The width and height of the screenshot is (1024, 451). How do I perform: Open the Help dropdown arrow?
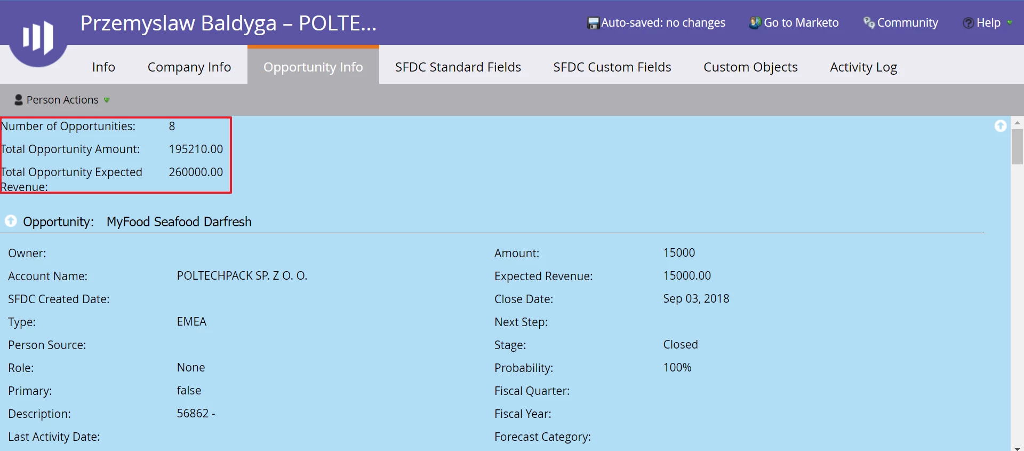1010,22
